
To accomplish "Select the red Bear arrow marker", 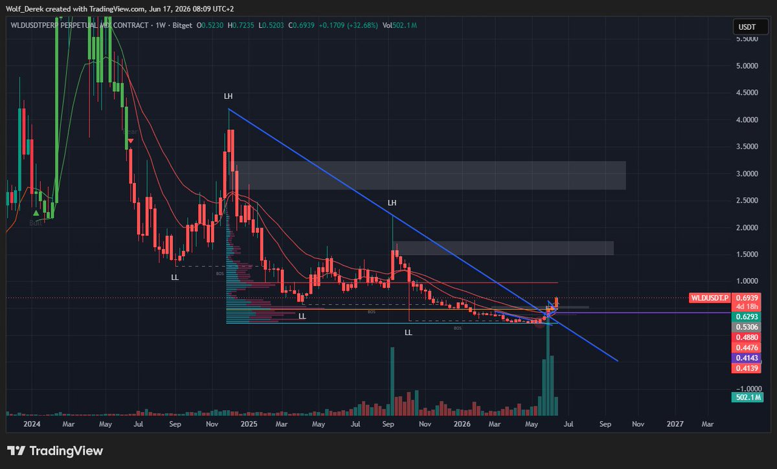I will (130, 140).
